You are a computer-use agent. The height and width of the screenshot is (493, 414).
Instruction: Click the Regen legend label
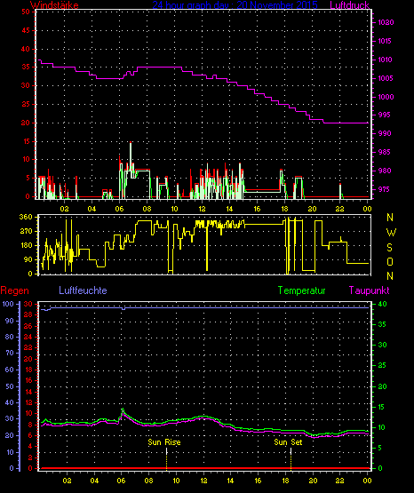coord(14,290)
